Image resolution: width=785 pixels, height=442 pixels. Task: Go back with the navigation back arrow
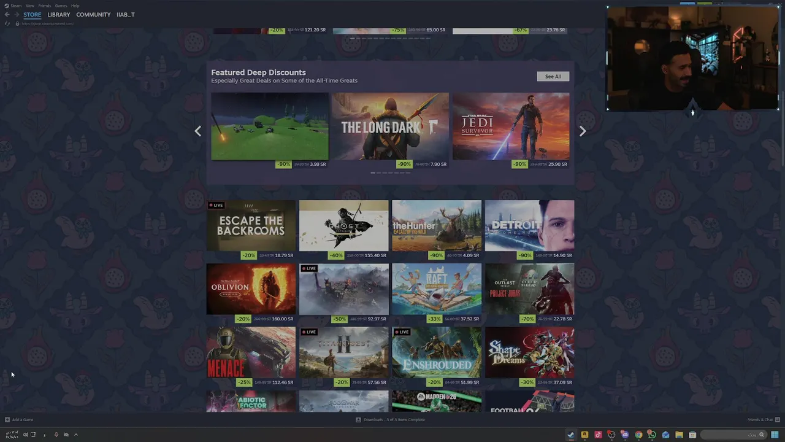(x=7, y=15)
